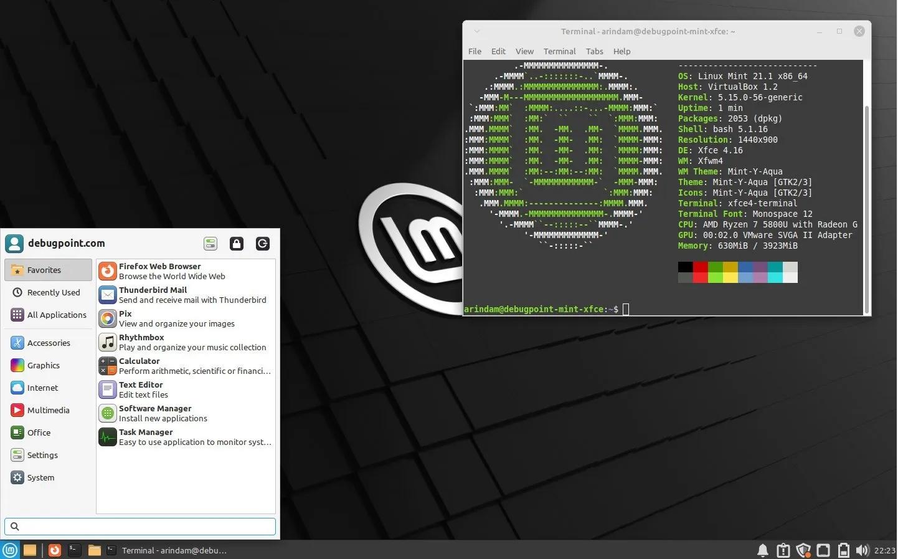Click the search field in the app menu
The image size is (898, 559).
[x=139, y=527]
